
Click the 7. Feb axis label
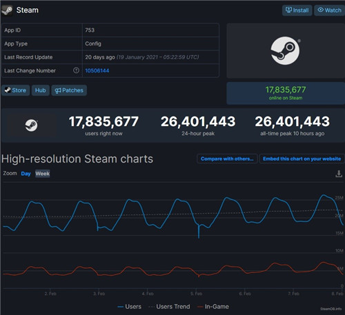pyautogui.click(x=293, y=294)
